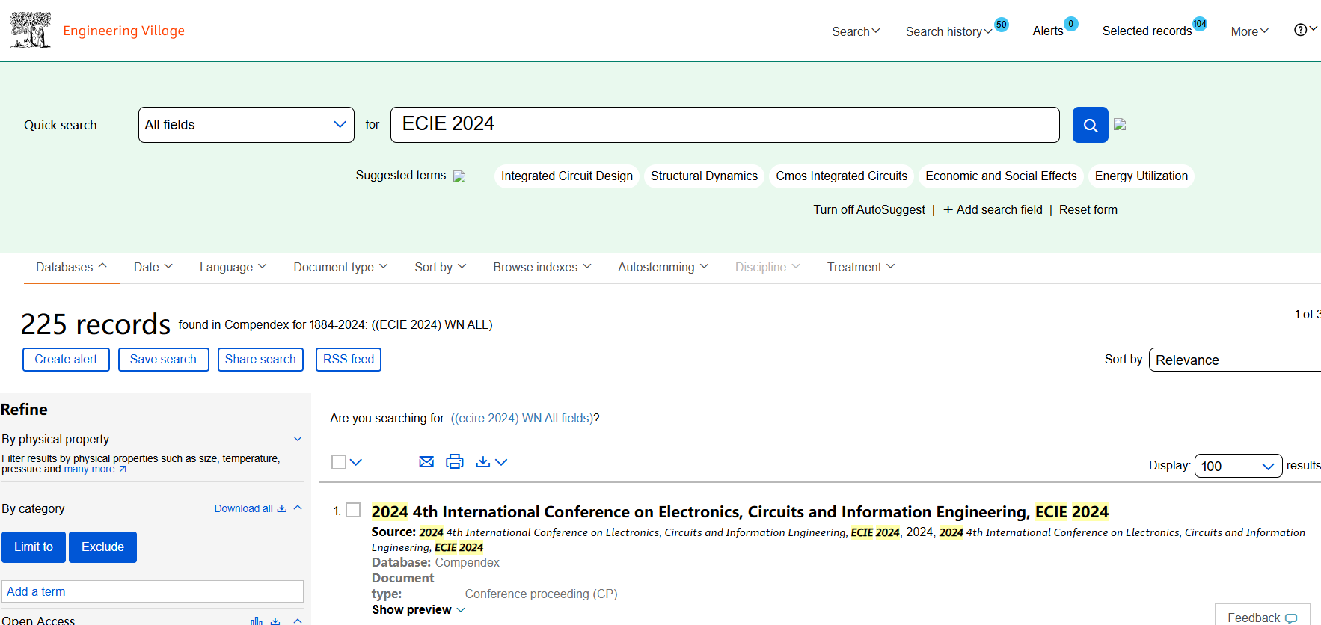The width and height of the screenshot is (1321, 625).
Task: Open the Sort by Relevance dropdown
Action: 1234,360
